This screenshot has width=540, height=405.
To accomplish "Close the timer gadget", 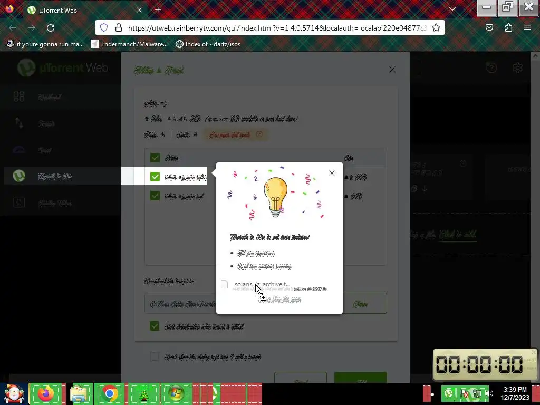I will click(x=534, y=352).
